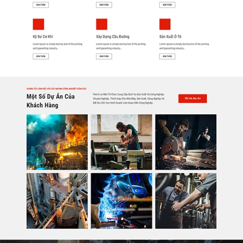Viewport: 243px width, 243px height.
Task: Click top-middle Xem Thêm button in first row
Action: 104,5
